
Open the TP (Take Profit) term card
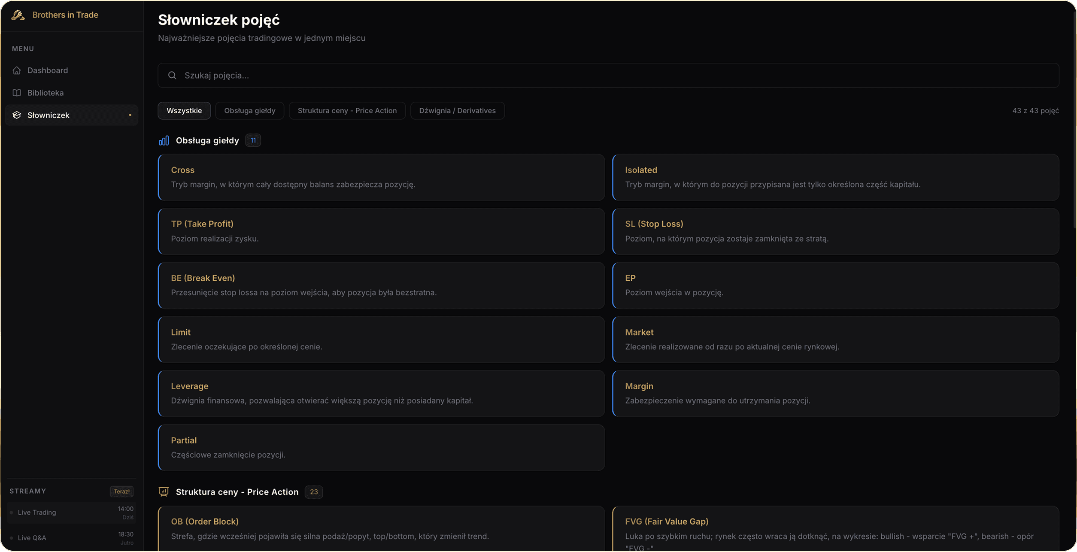pyautogui.click(x=381, y=231)
